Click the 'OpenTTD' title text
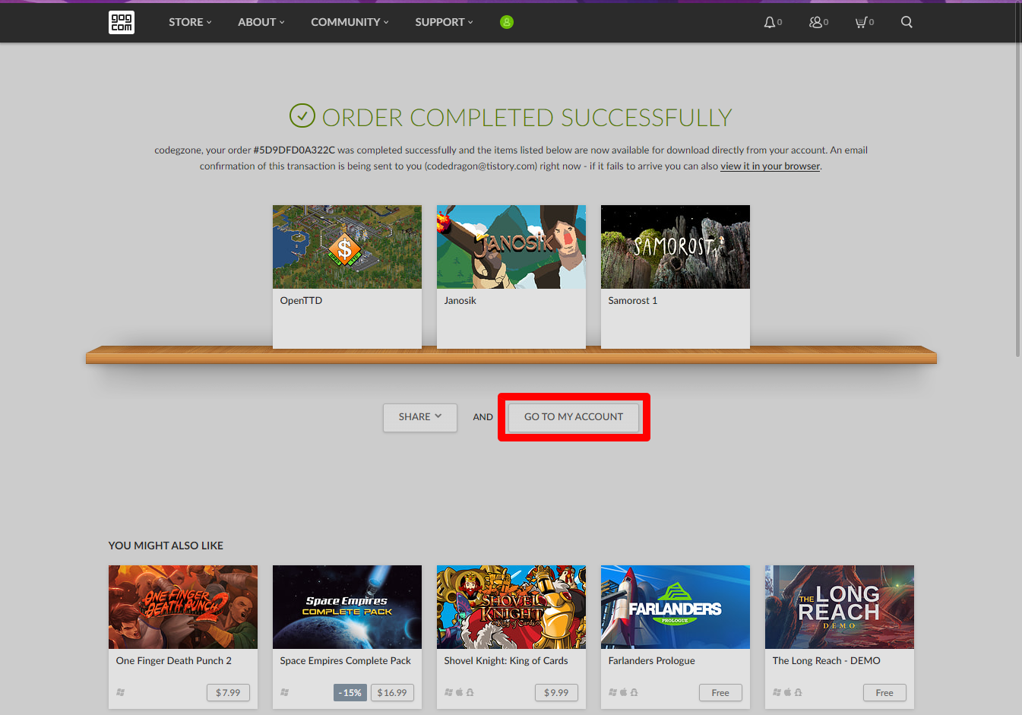1022x715 pixels. pos(301,300)
